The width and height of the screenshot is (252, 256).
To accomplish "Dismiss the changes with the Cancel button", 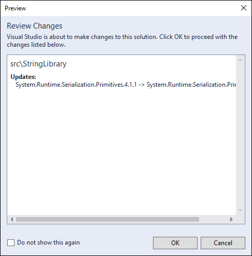I will pos(223,243).
